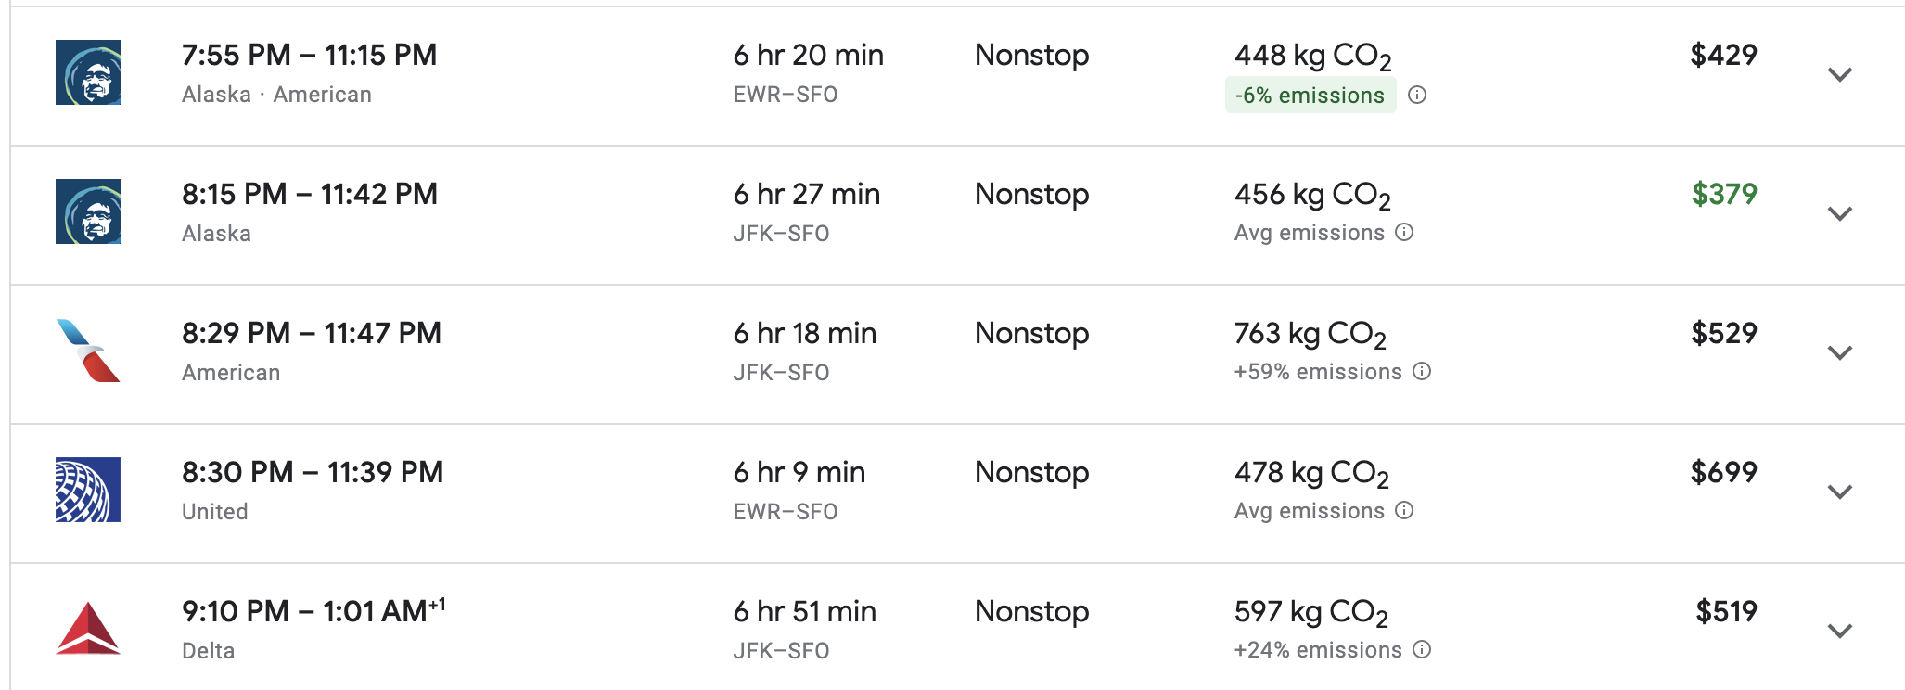
Task: Expand the $379 Alaska flight details
Action: pyautogui.click(x=1839, y=213)
